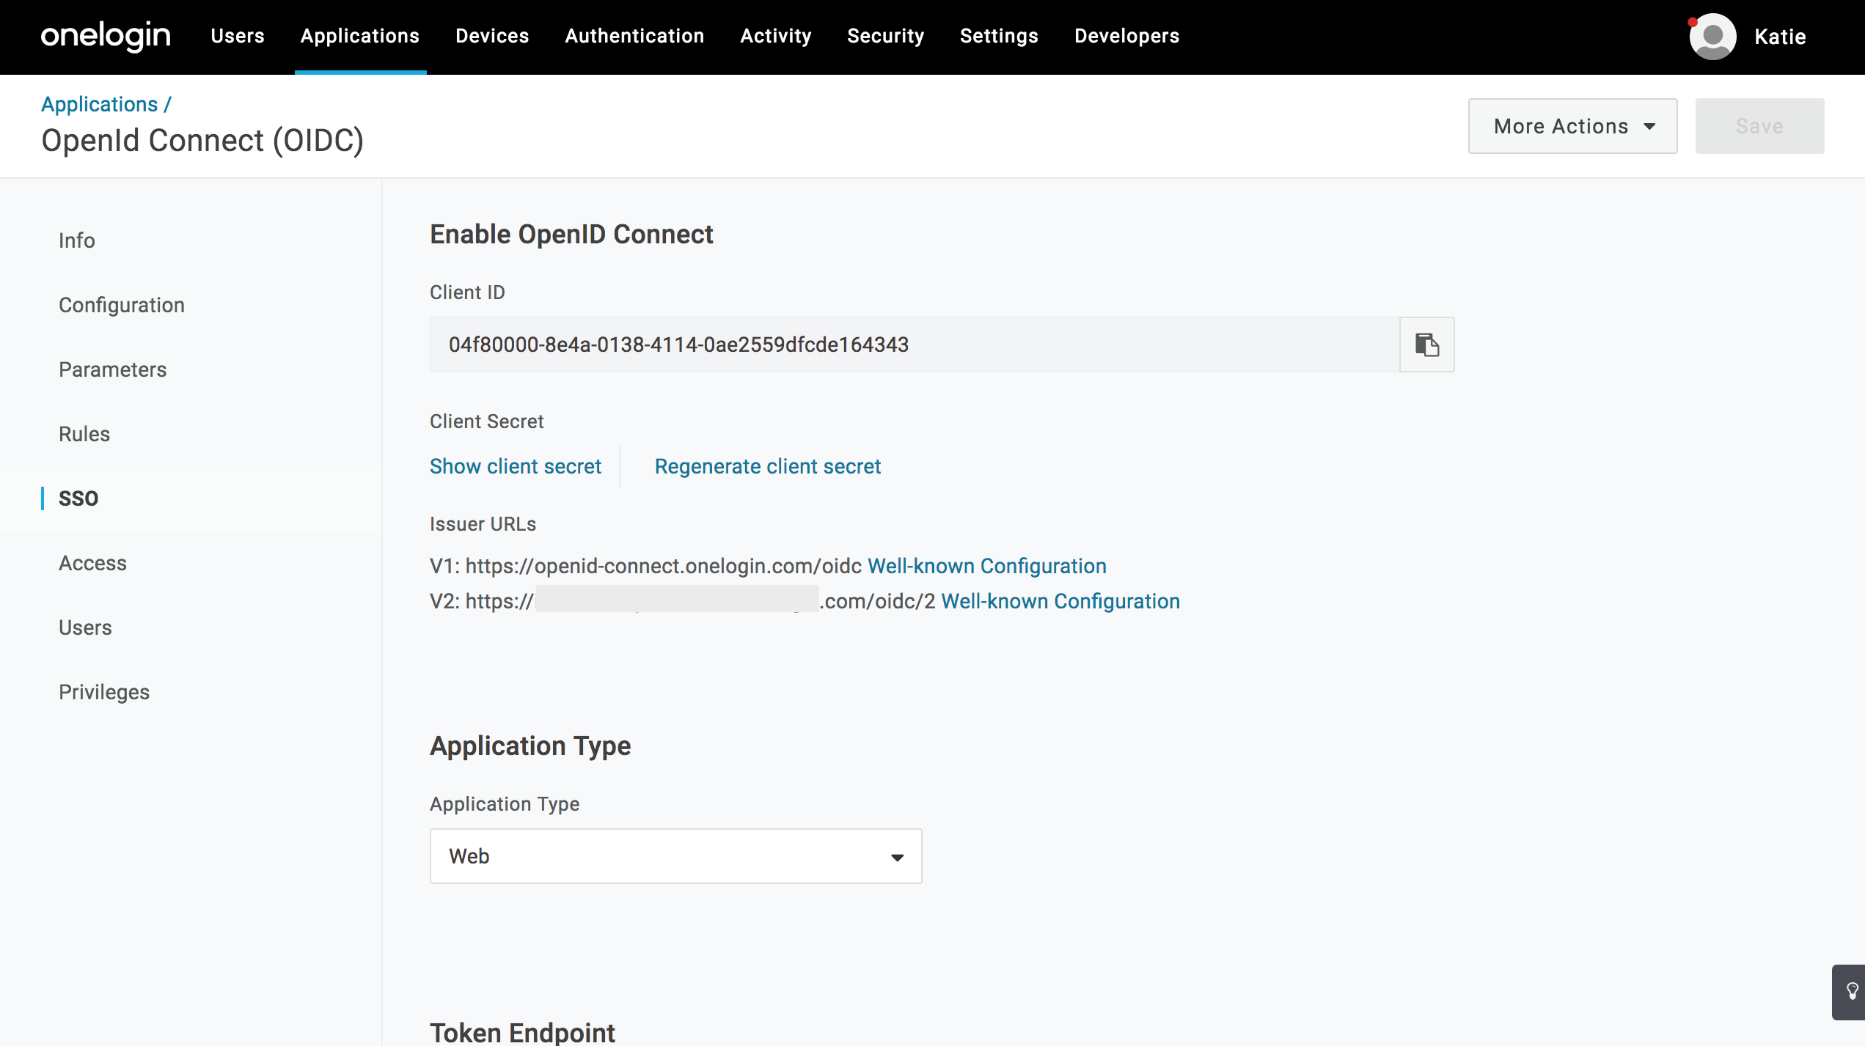The height and width of the screenshot is (1046, 1865).
Task: Open the Security menu
Action: 885,36
